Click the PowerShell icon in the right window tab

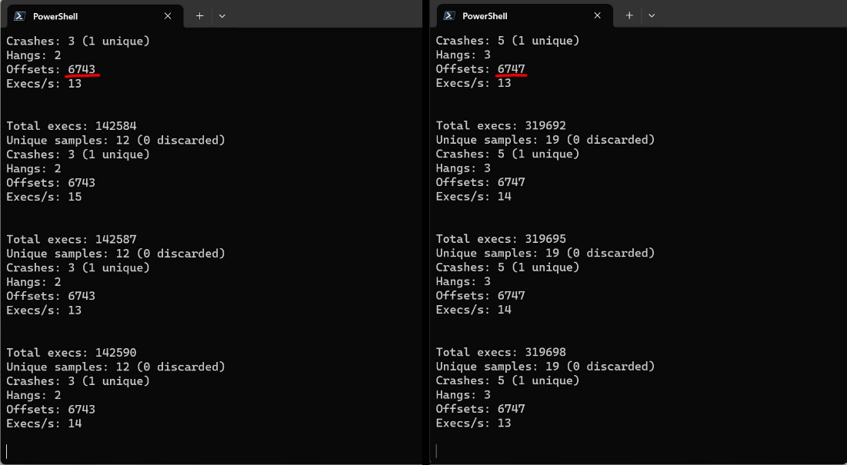coord(449,16)
